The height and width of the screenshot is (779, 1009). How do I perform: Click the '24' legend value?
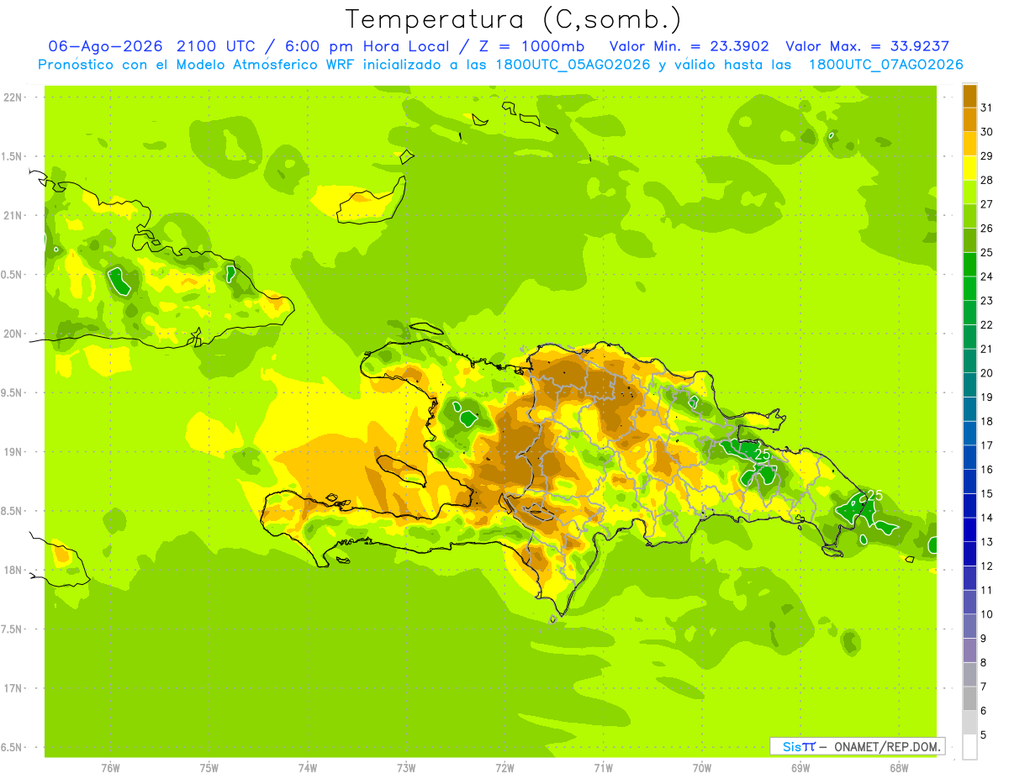(986, 276)
